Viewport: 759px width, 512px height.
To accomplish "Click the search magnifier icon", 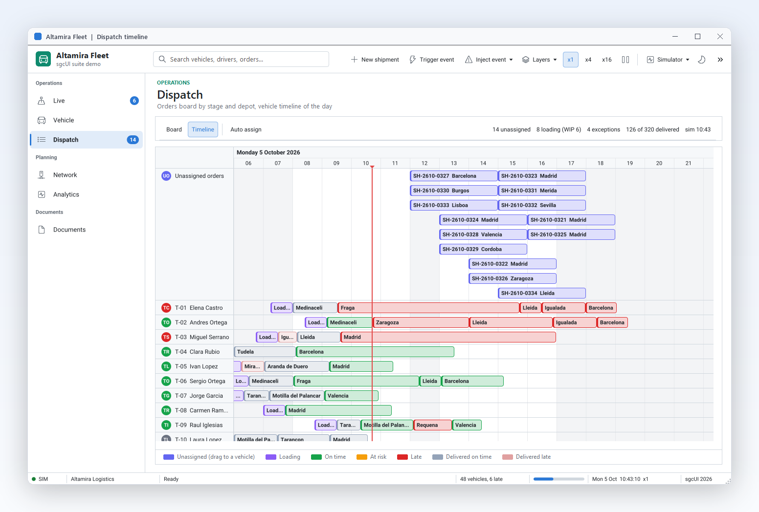I will point(162,59).
